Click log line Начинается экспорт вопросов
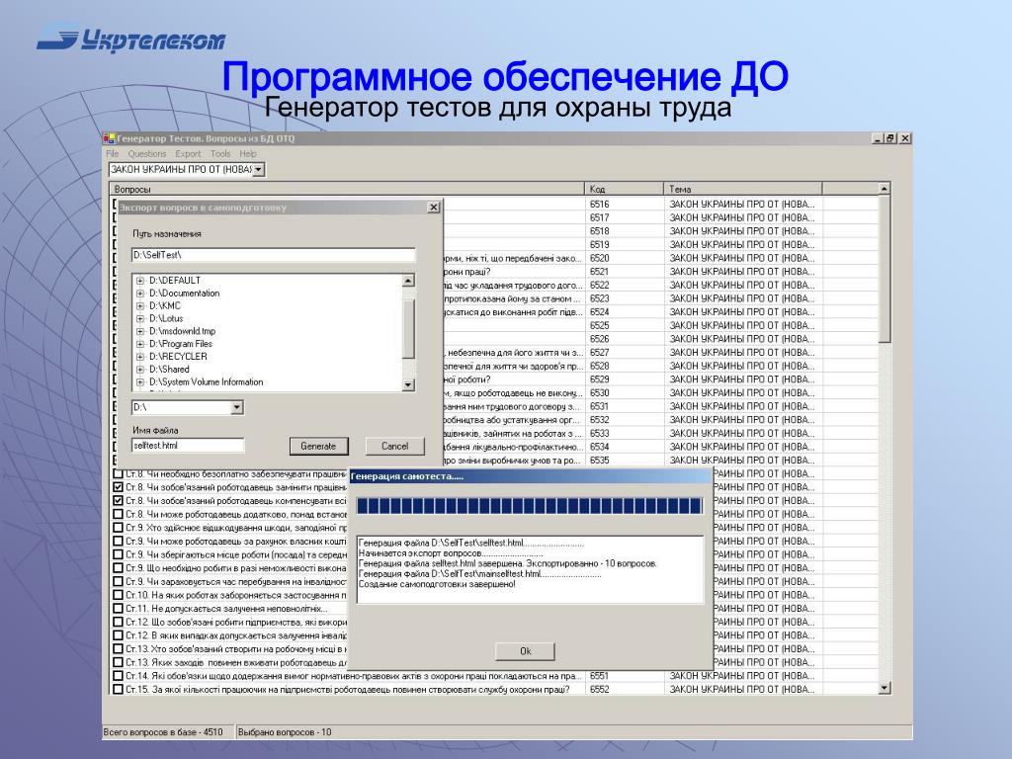This screenshot has width=1012, height=759. tap(451, 553)
